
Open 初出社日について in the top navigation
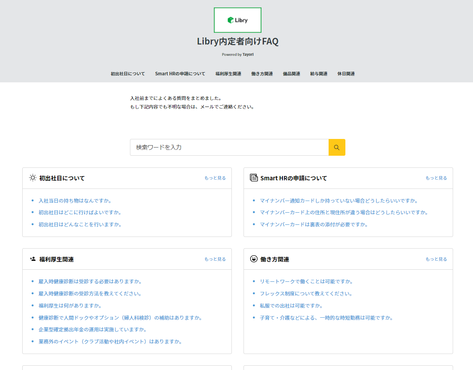(x=128, y=74)
